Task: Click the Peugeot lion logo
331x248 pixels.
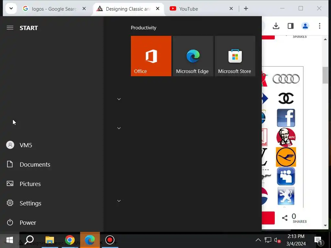Action: [286, 196]
